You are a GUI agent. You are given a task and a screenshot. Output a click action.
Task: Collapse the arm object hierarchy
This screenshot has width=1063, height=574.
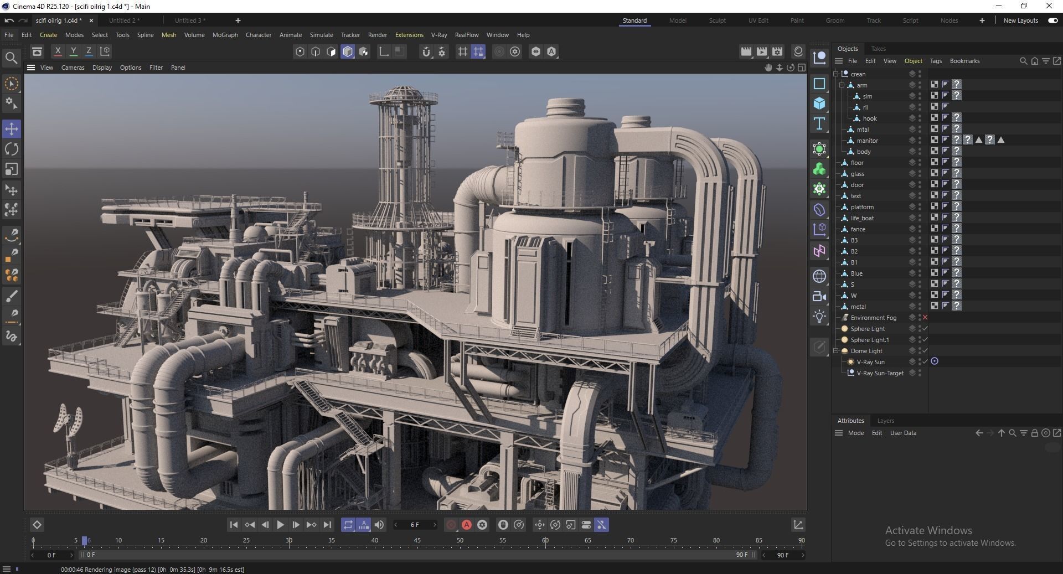pos(842,85)
